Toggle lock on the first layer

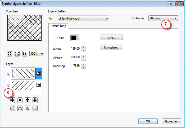[38, 74]
